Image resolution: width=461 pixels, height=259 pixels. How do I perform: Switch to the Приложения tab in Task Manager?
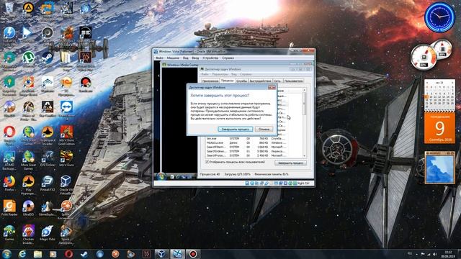(210, 81)
